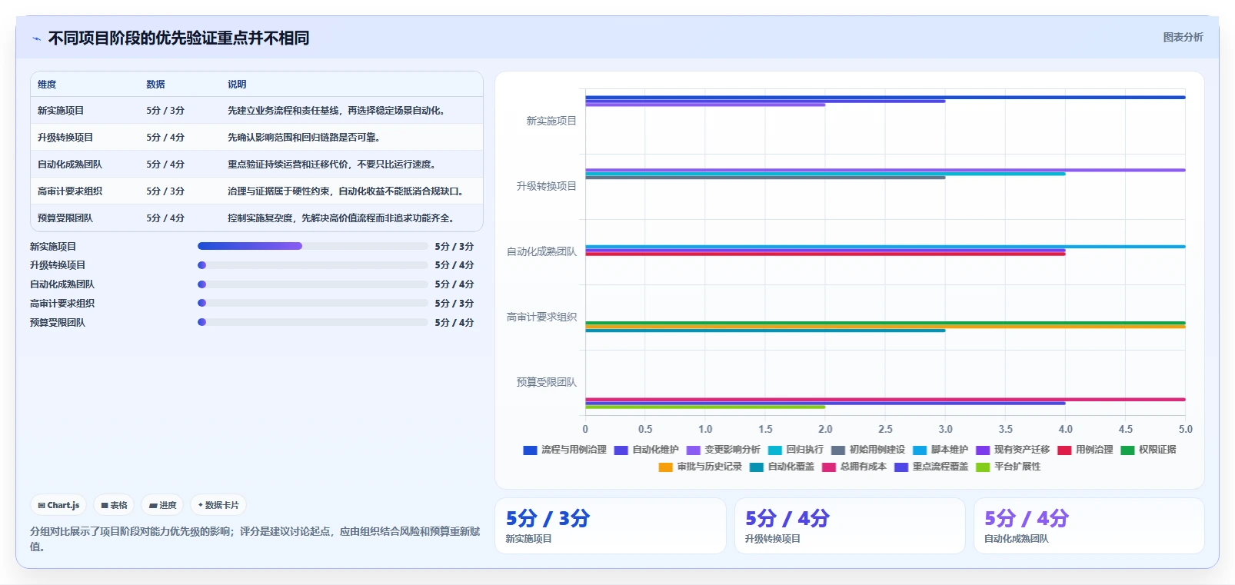
Task: Select the 自动化成熟团队 table row cell
Action: click(70, 165)
